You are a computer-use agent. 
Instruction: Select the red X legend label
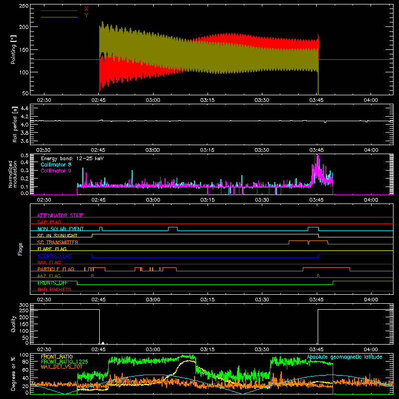click(86, 9)
